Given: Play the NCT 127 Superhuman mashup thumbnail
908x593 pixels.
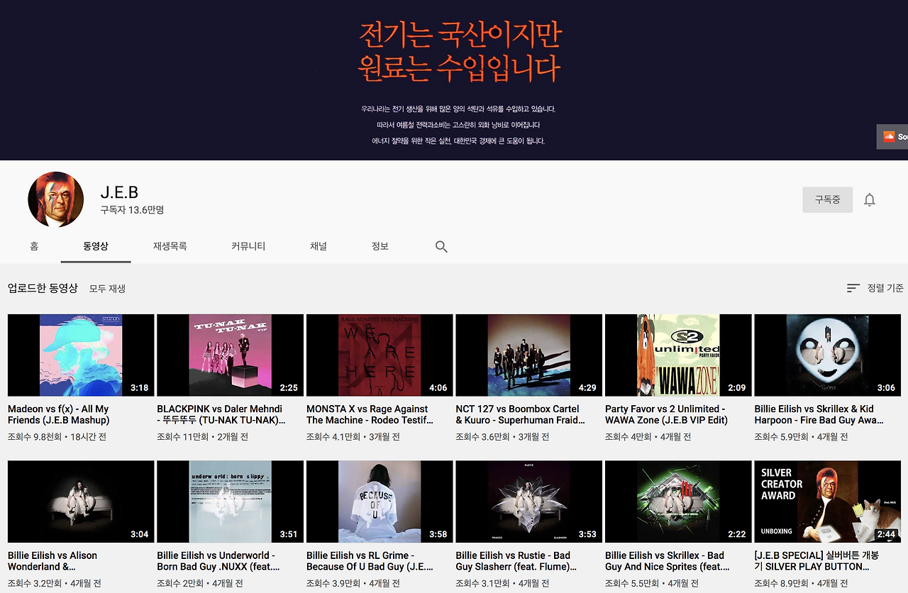Looking at the screenshot, I should [x=528, y=355].
